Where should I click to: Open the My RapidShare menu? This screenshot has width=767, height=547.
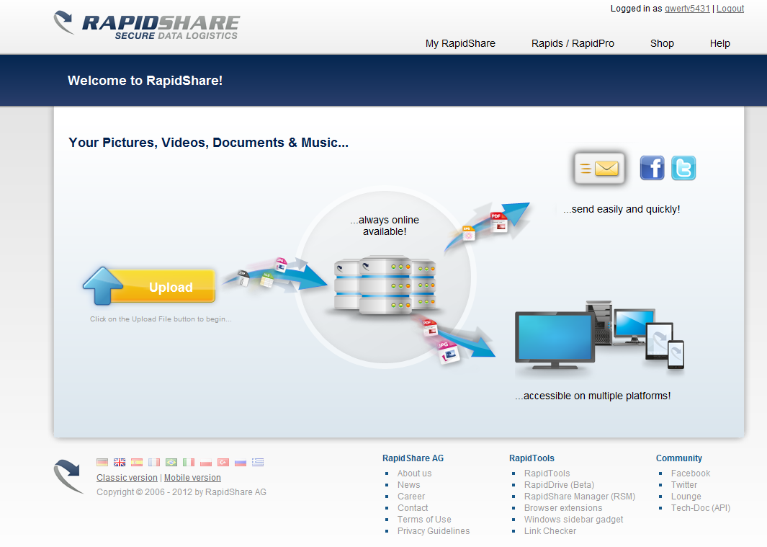pyautogui.click(x=460, y=43)
